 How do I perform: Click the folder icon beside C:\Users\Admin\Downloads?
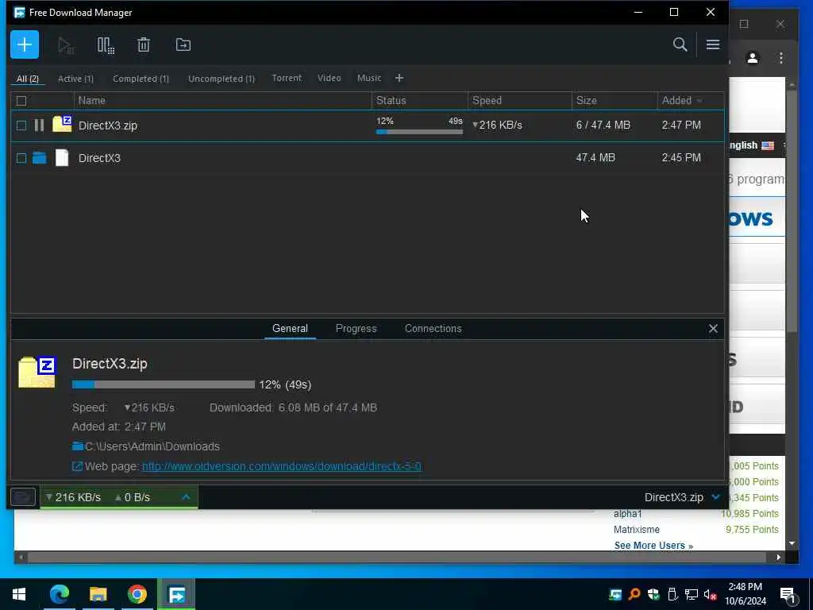tap(78, 446)
